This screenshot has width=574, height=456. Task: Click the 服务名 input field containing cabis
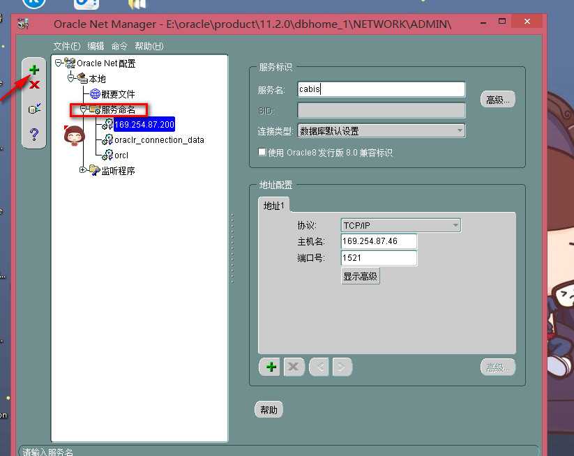(381, 89)
